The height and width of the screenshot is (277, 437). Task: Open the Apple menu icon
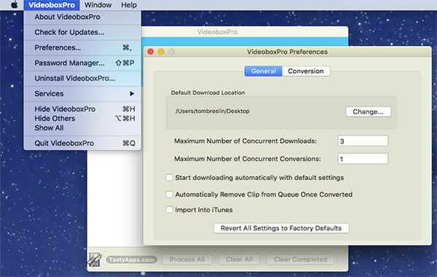[15, 5]
